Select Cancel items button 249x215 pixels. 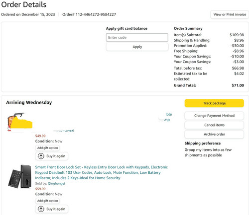point(214,125)
